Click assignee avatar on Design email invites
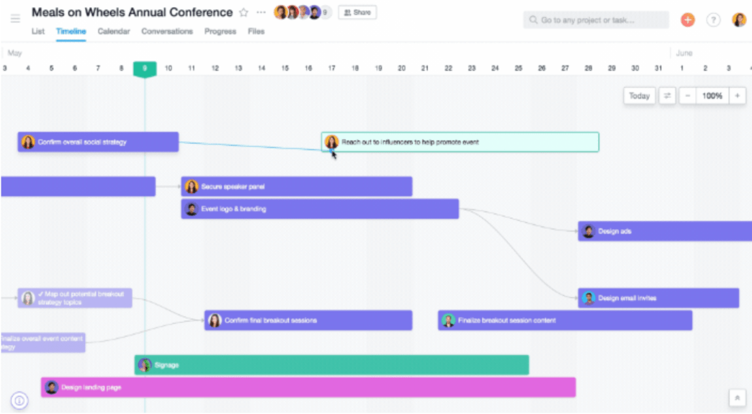752x414 pixels. (588, 298)
